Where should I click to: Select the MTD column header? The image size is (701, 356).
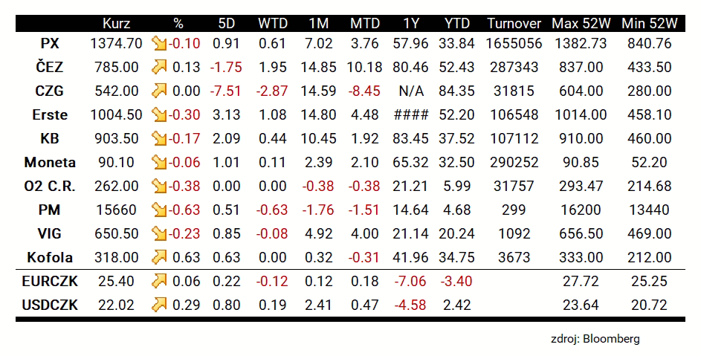pos(365,23)
